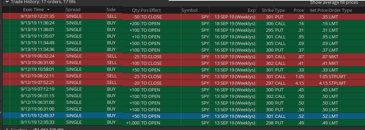The height and width of the screenshot is (130, 365).
Task: Select the highlighted 9/11/19 12:45:37 BUY row
Action: [183, 116]
